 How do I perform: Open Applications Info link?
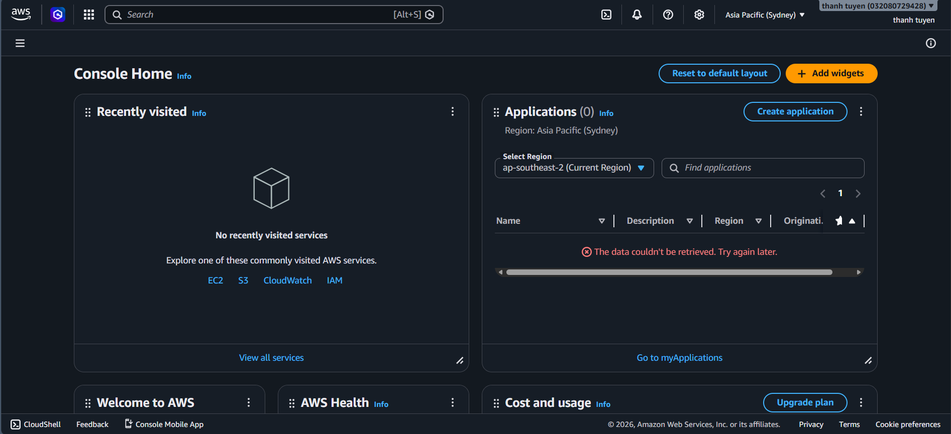(x=606, y=113)
